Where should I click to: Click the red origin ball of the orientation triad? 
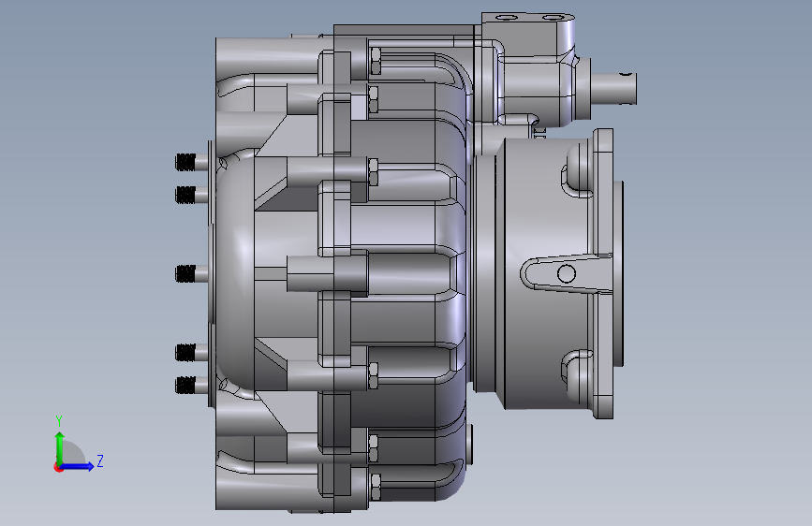pos(58,467)
